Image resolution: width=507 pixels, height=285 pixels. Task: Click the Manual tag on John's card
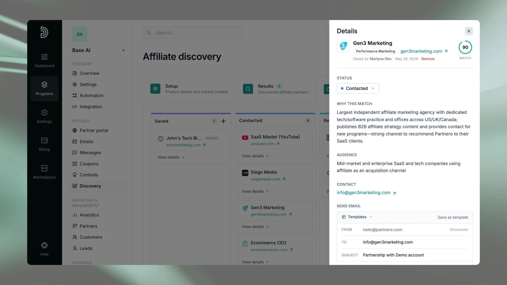point(212,138)
